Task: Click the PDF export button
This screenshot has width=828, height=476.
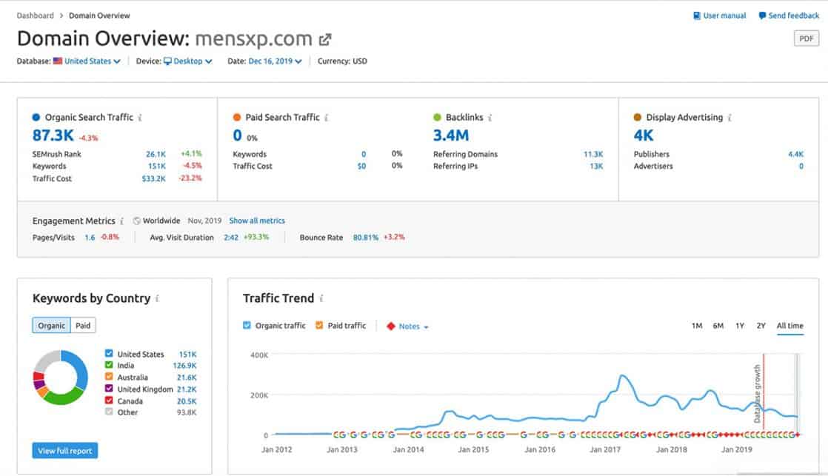Action: coord(805,39)
